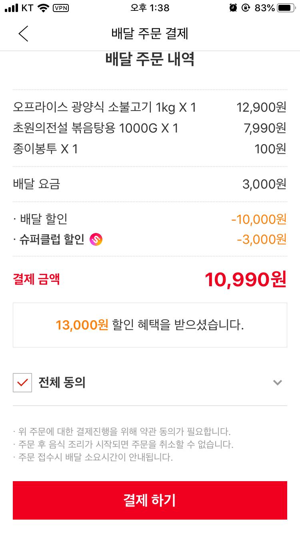300x534 pixels.
Task: Tap the 10,990원 total payment amount
Action: pos(245,279)
